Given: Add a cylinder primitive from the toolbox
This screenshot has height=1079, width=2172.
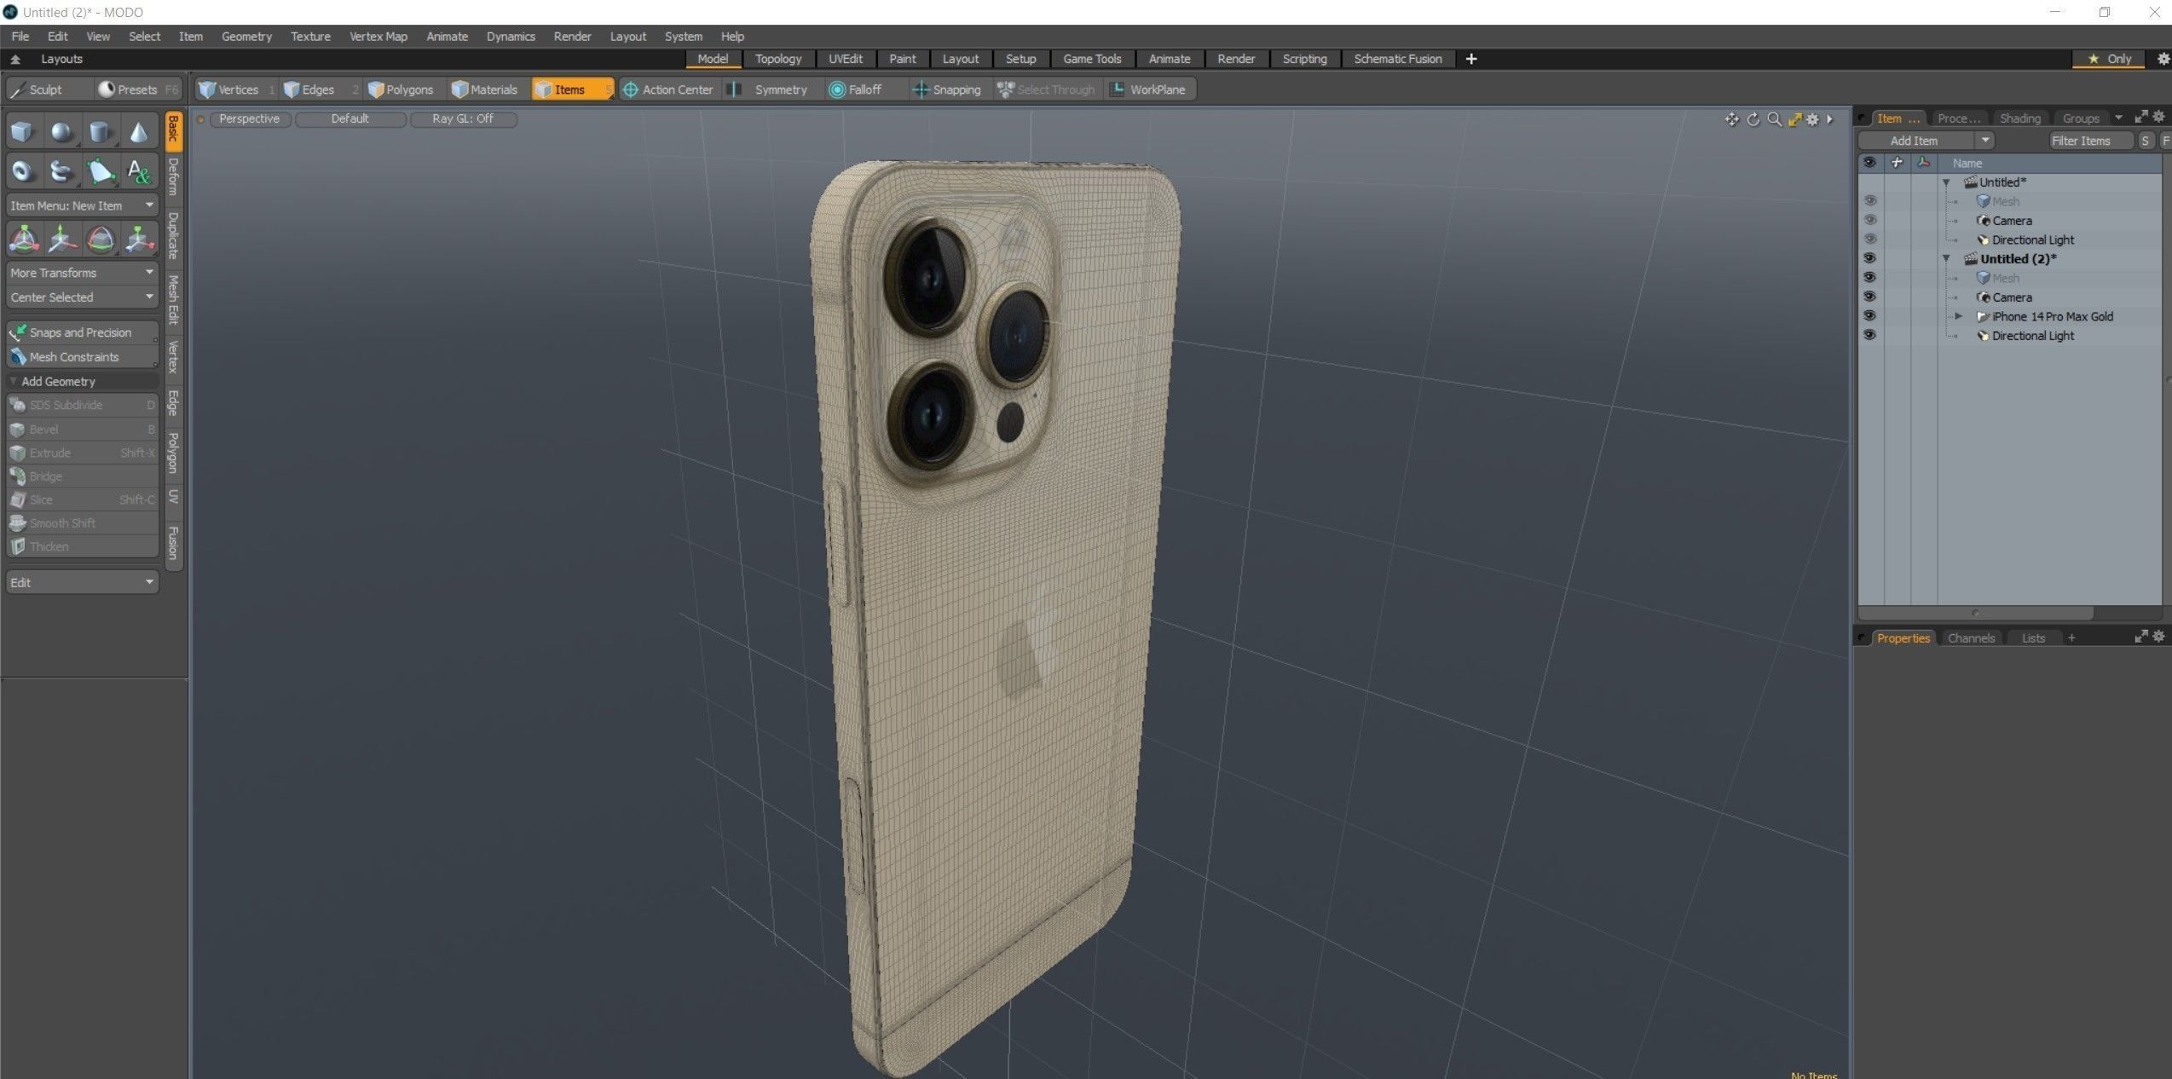Looking at the screenshot, I should (100, 132).
